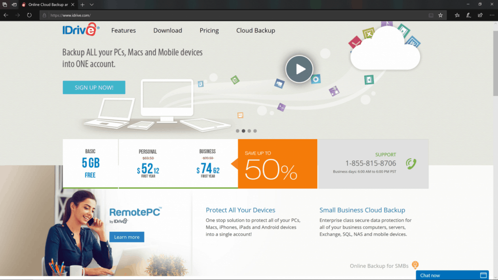Click the support number 1-855-815-8706

click(371, 163)
